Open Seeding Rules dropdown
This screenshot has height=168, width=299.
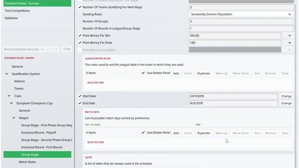click(x=241, y=14)
